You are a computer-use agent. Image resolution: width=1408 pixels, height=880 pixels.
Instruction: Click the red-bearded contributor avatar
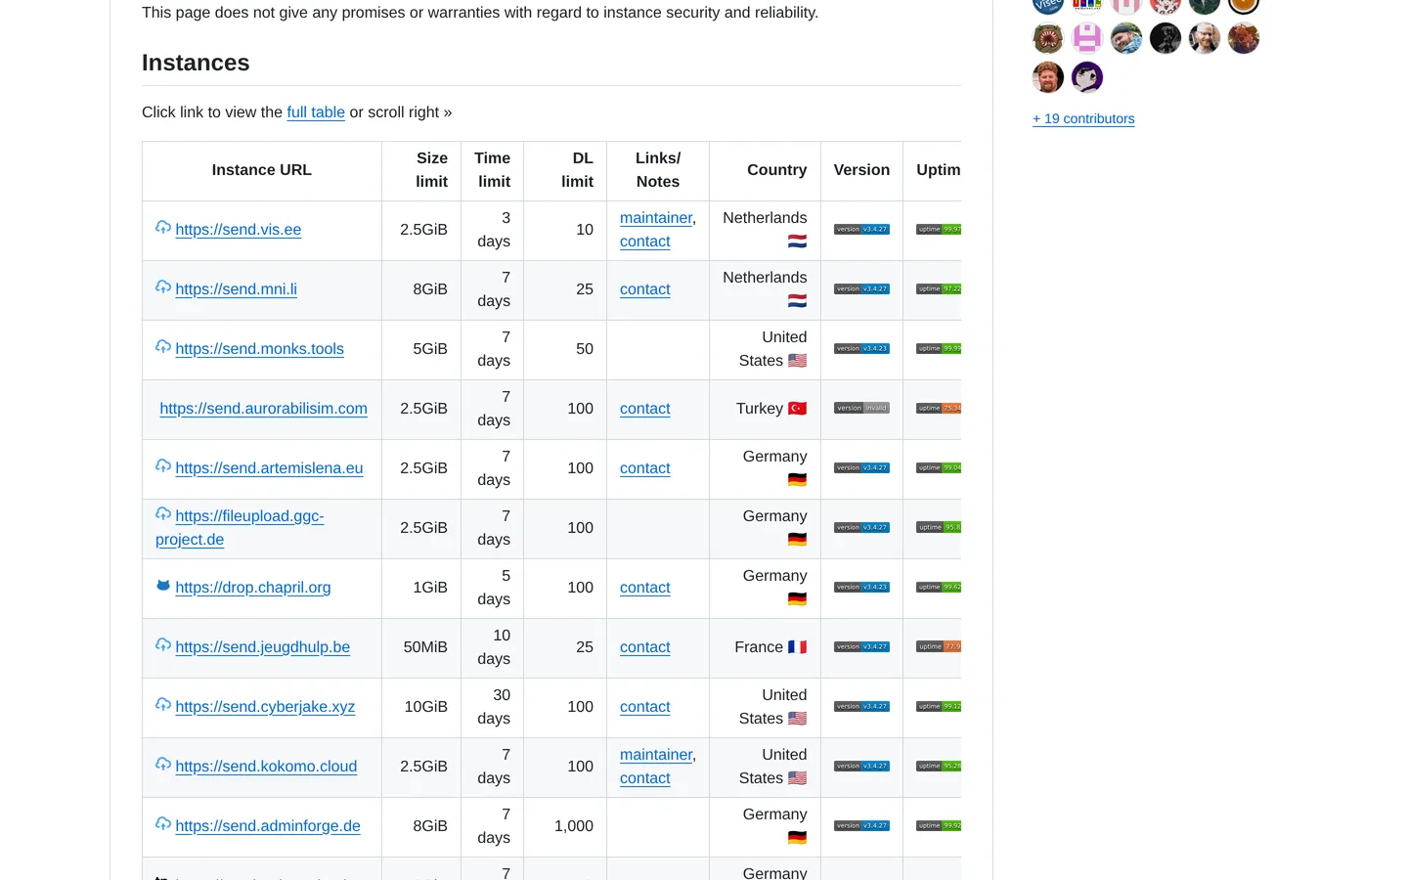click(x=1048, y=77)
